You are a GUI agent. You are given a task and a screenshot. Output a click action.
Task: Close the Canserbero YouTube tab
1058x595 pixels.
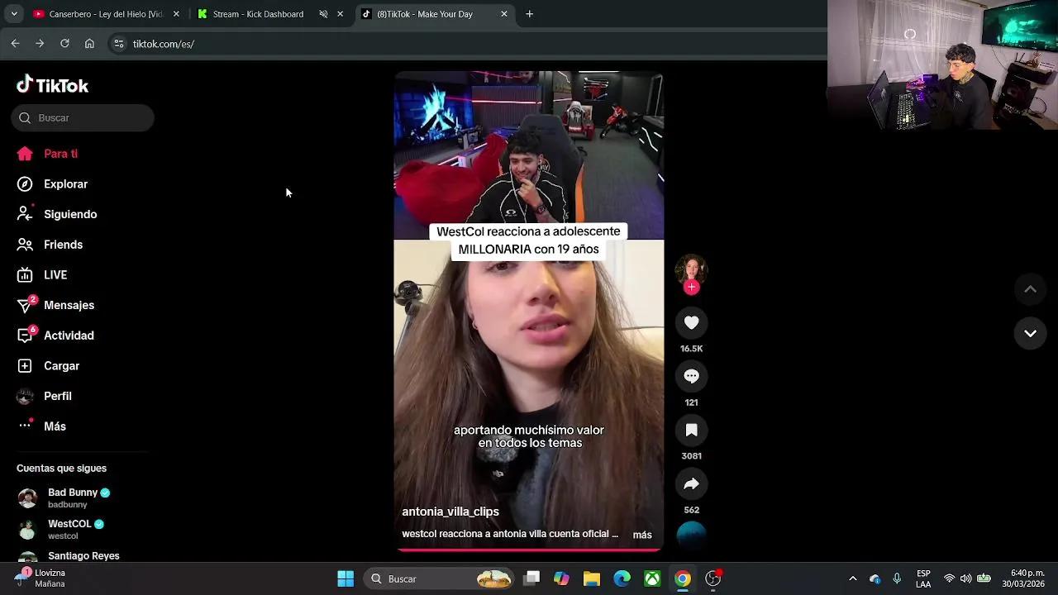click(x=176, y=14)
